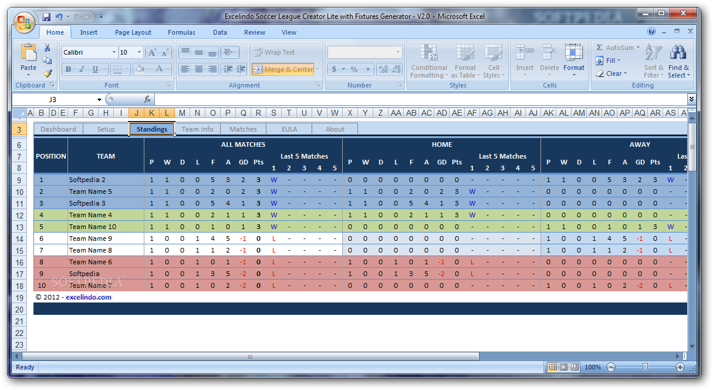Click the Copy icon in Clipboard group
The height and width of the screenshot is (390, 713).
pyautogui.click(x=48, y=60)
